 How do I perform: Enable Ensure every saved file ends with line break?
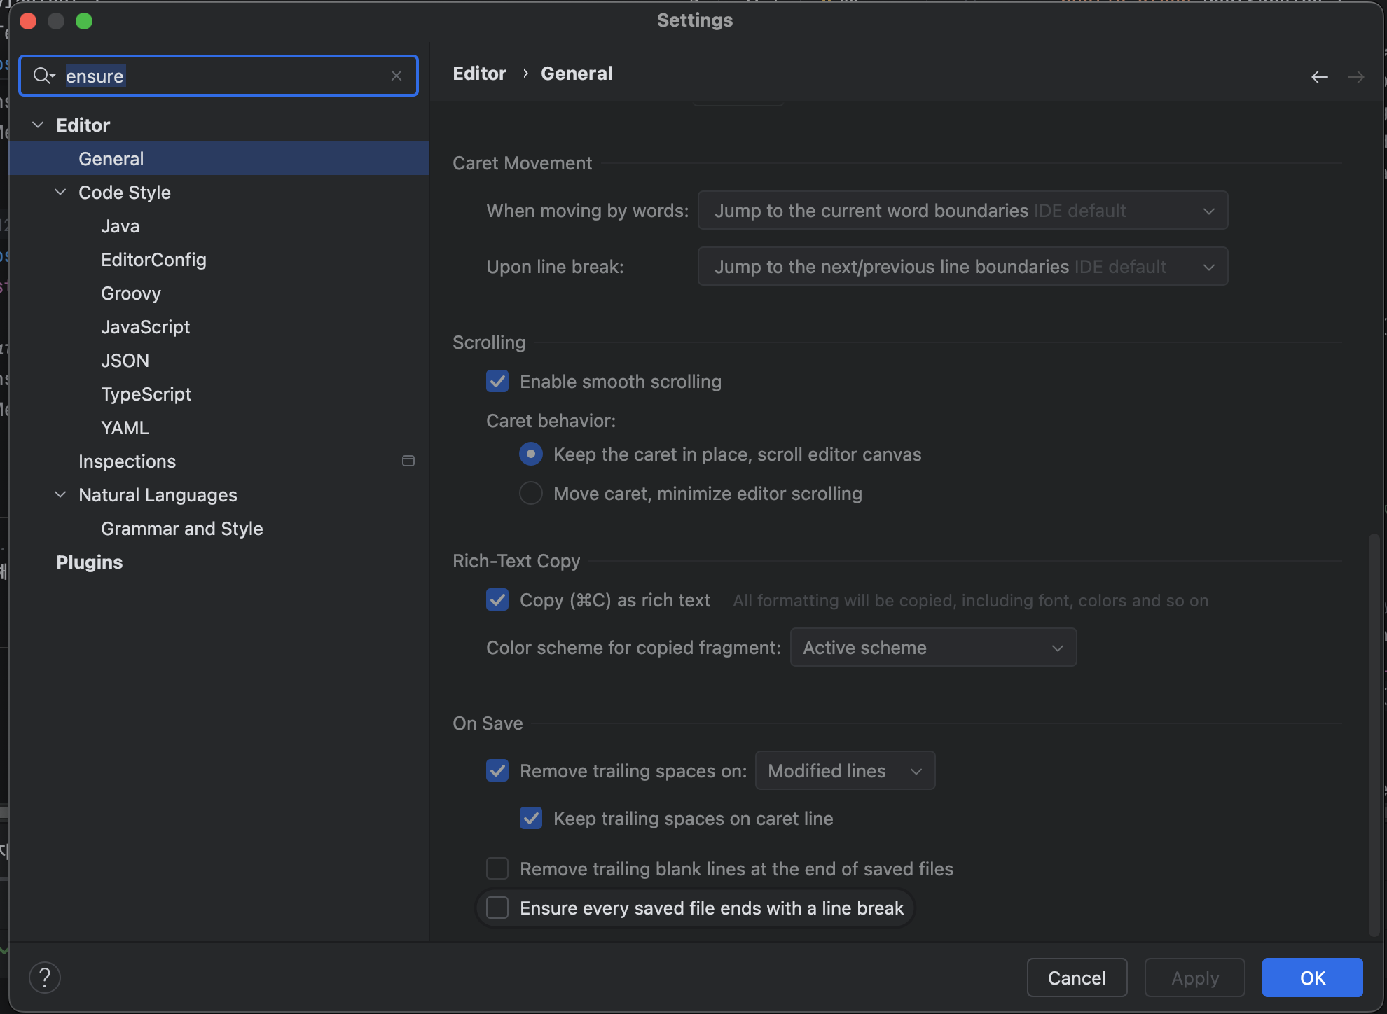tap(497, 908)
